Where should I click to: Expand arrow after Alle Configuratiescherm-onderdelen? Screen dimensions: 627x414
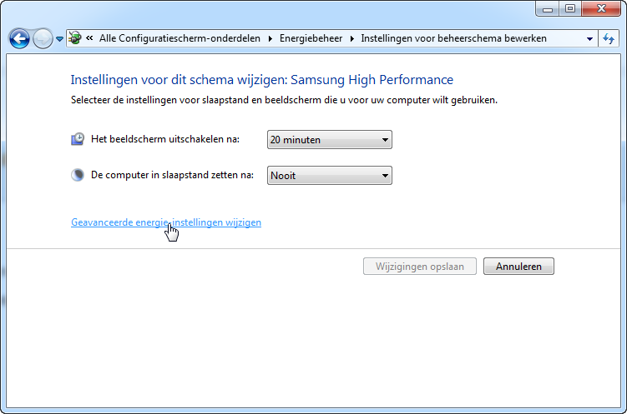271,38
